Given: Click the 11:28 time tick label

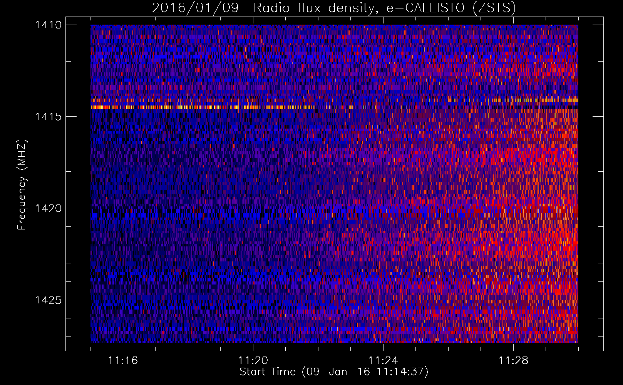Looking at the screenshot, I should (513, 360).
